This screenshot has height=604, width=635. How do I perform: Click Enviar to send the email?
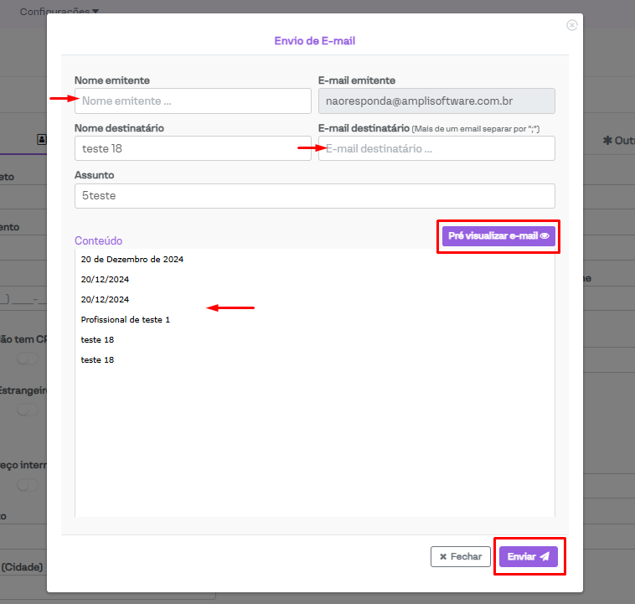pos(529,556)
